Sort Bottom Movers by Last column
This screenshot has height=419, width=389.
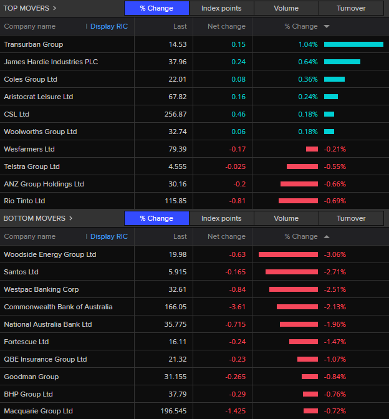(180, 236)
